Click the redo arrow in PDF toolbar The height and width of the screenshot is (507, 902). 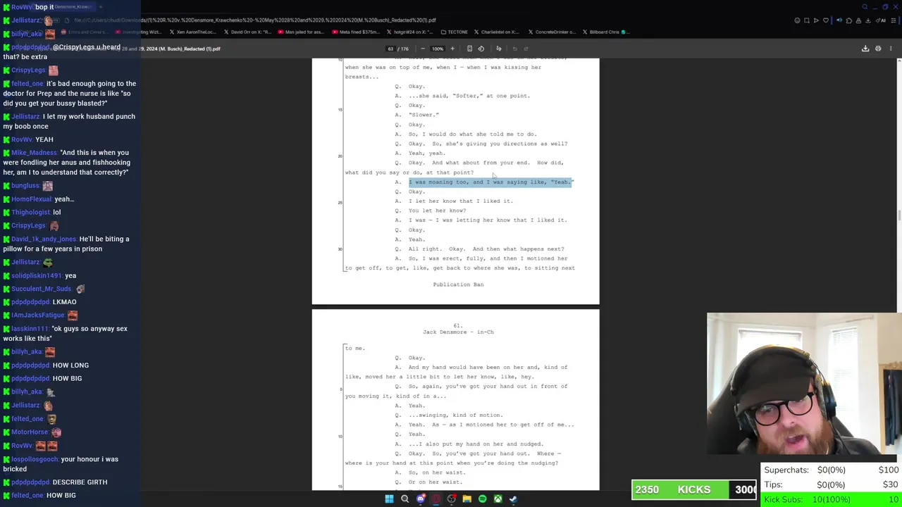[526, 49]
